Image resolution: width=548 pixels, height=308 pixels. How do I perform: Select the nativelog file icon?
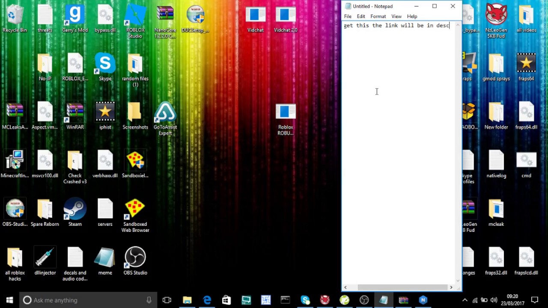click(496, 165)
